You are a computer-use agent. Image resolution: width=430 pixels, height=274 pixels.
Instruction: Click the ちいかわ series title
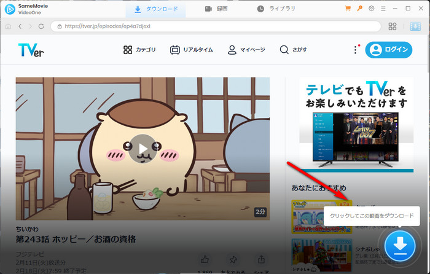[27, 229]
